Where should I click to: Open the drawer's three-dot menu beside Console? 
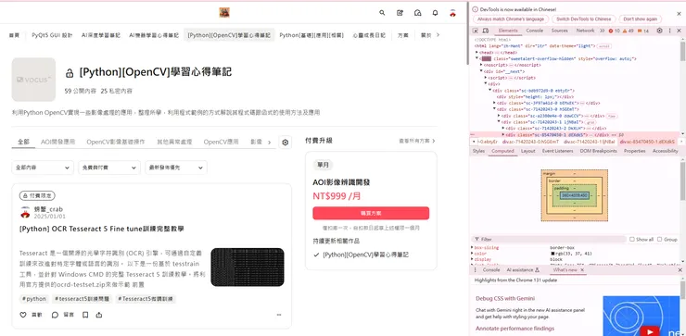(476, 270)
